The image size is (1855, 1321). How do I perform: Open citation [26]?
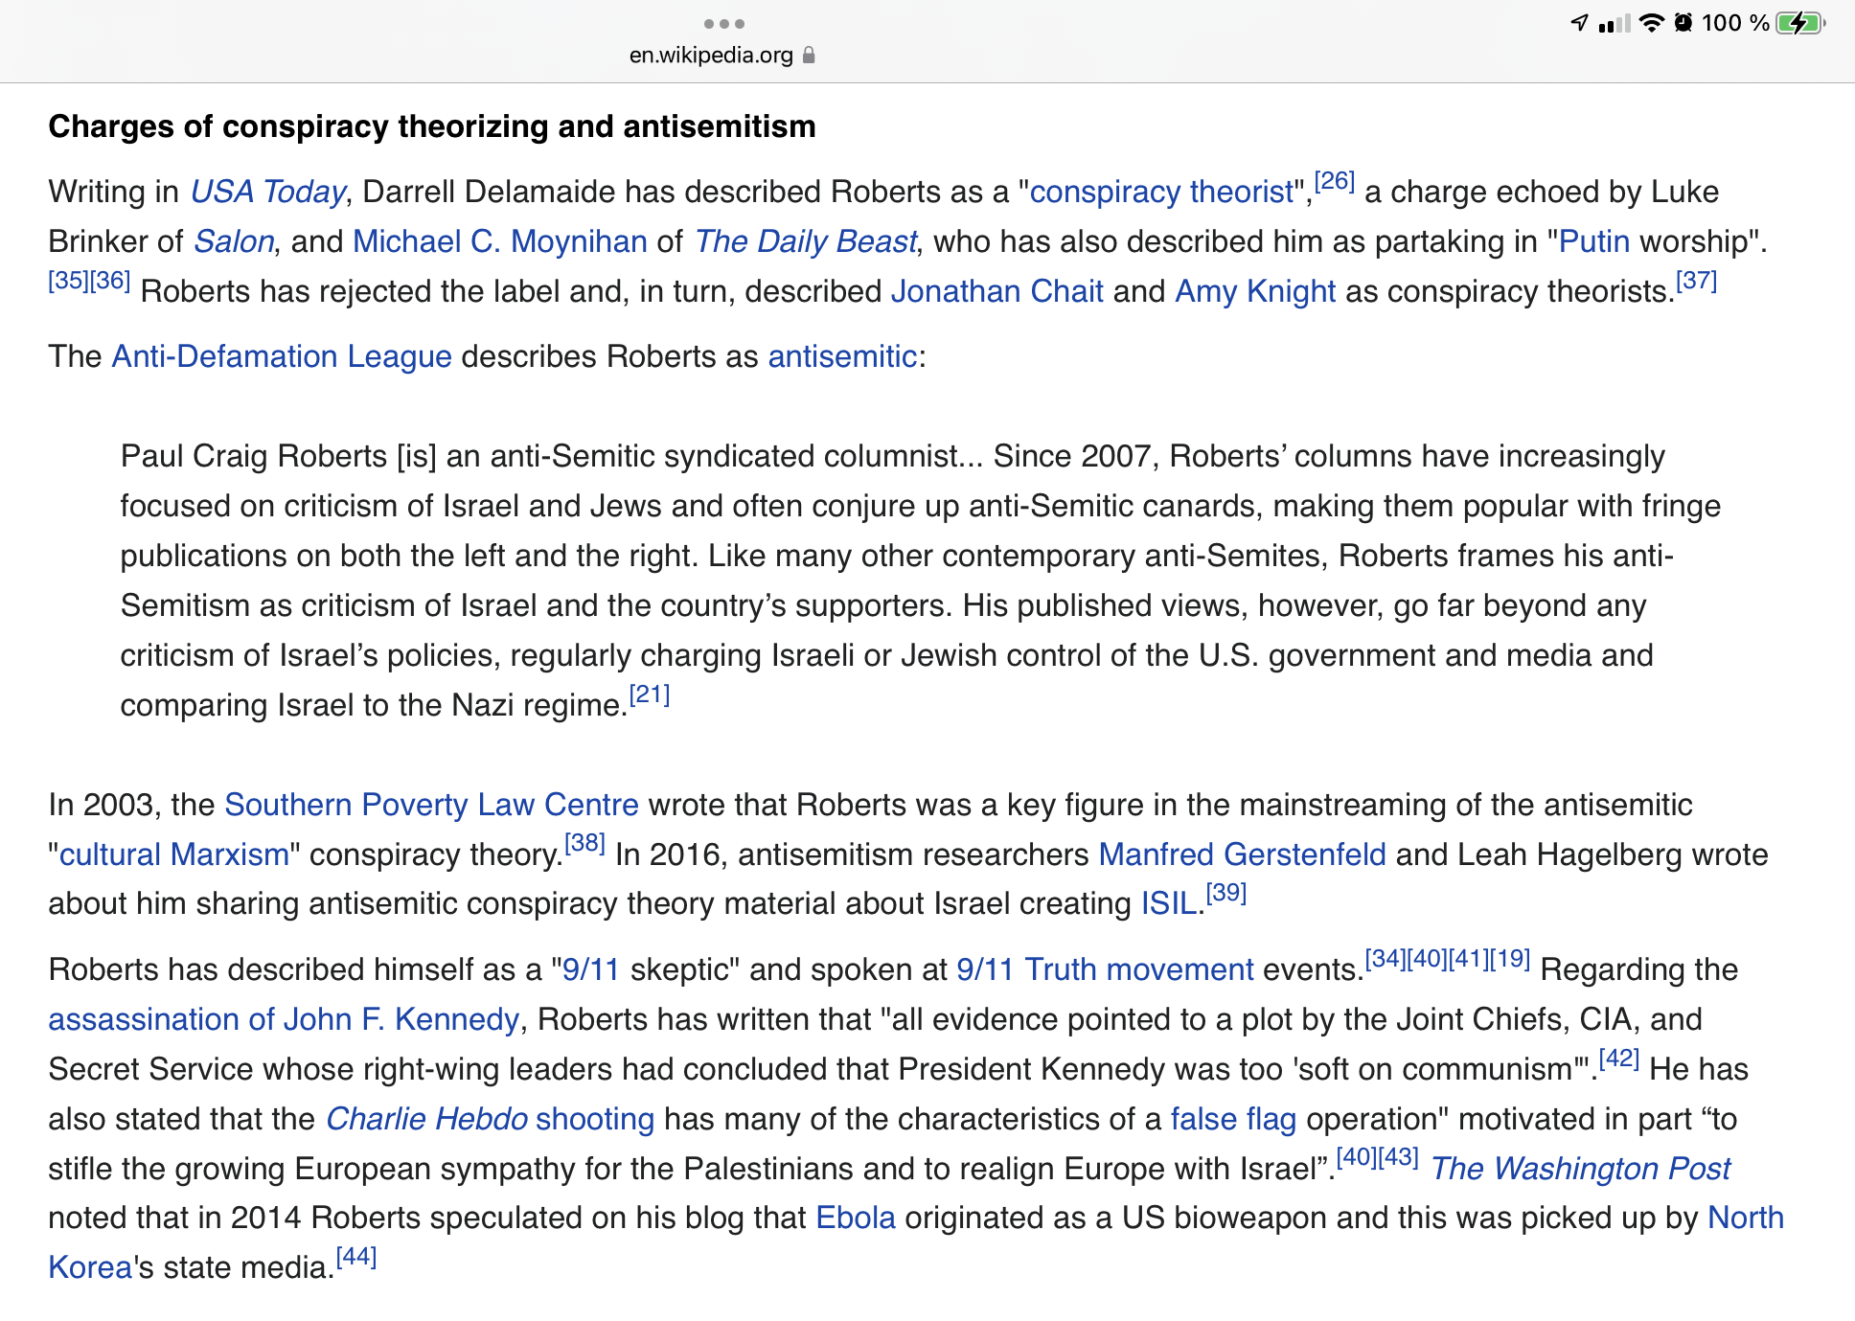(1334, 181)
